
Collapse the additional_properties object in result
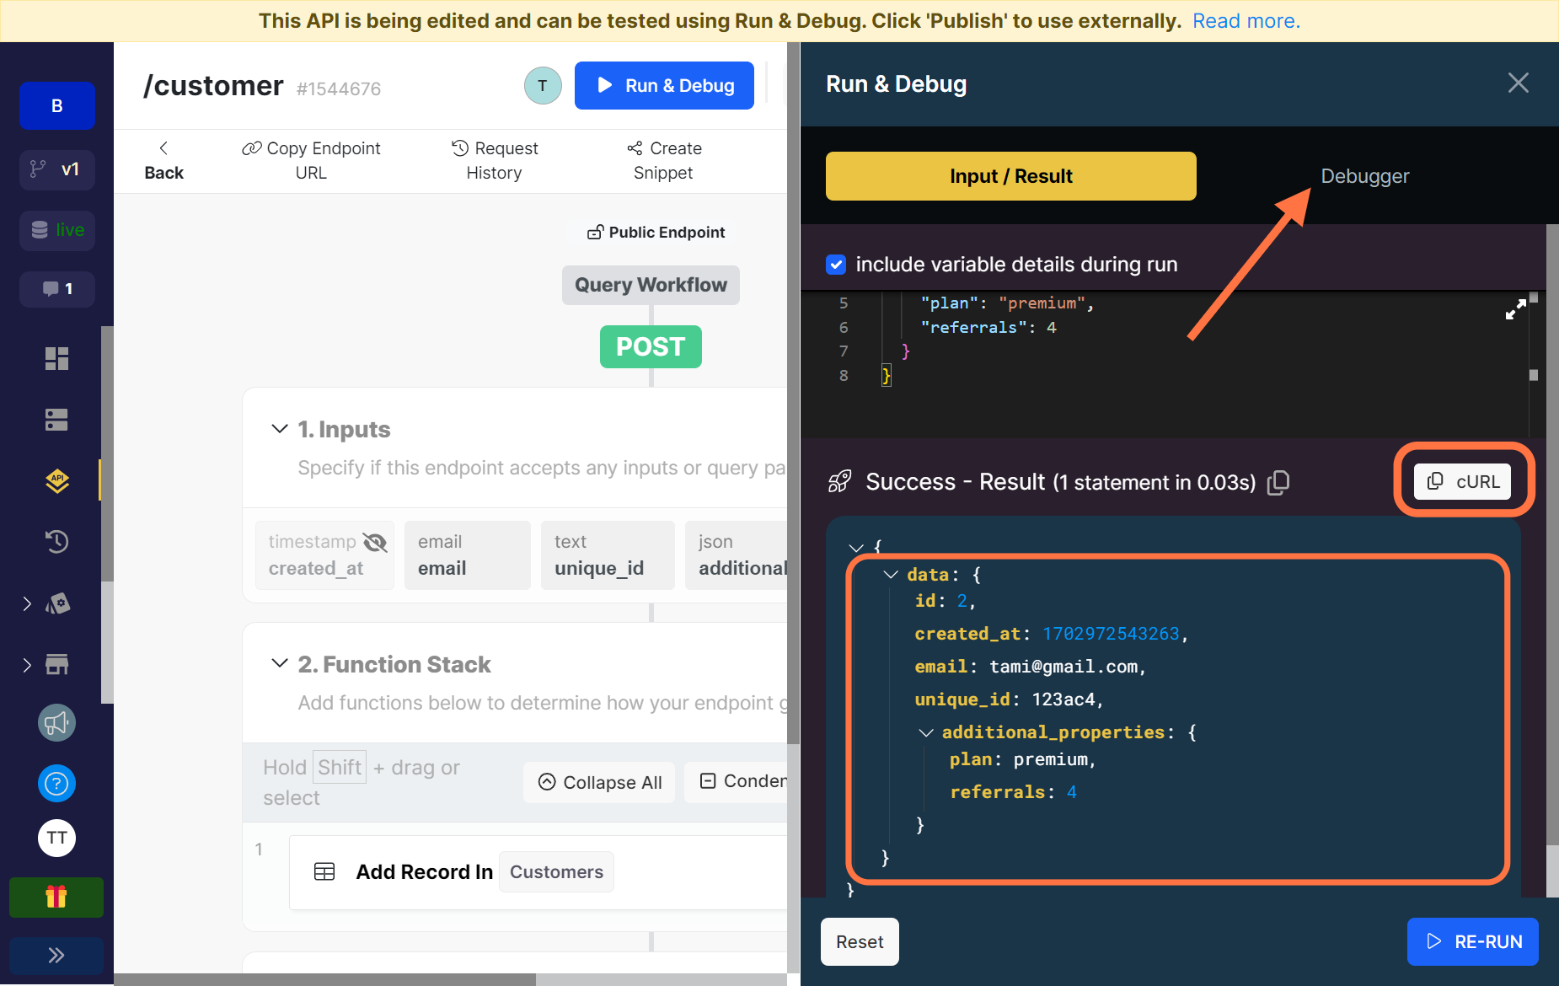pyautogui.click(x=926, y=732)
